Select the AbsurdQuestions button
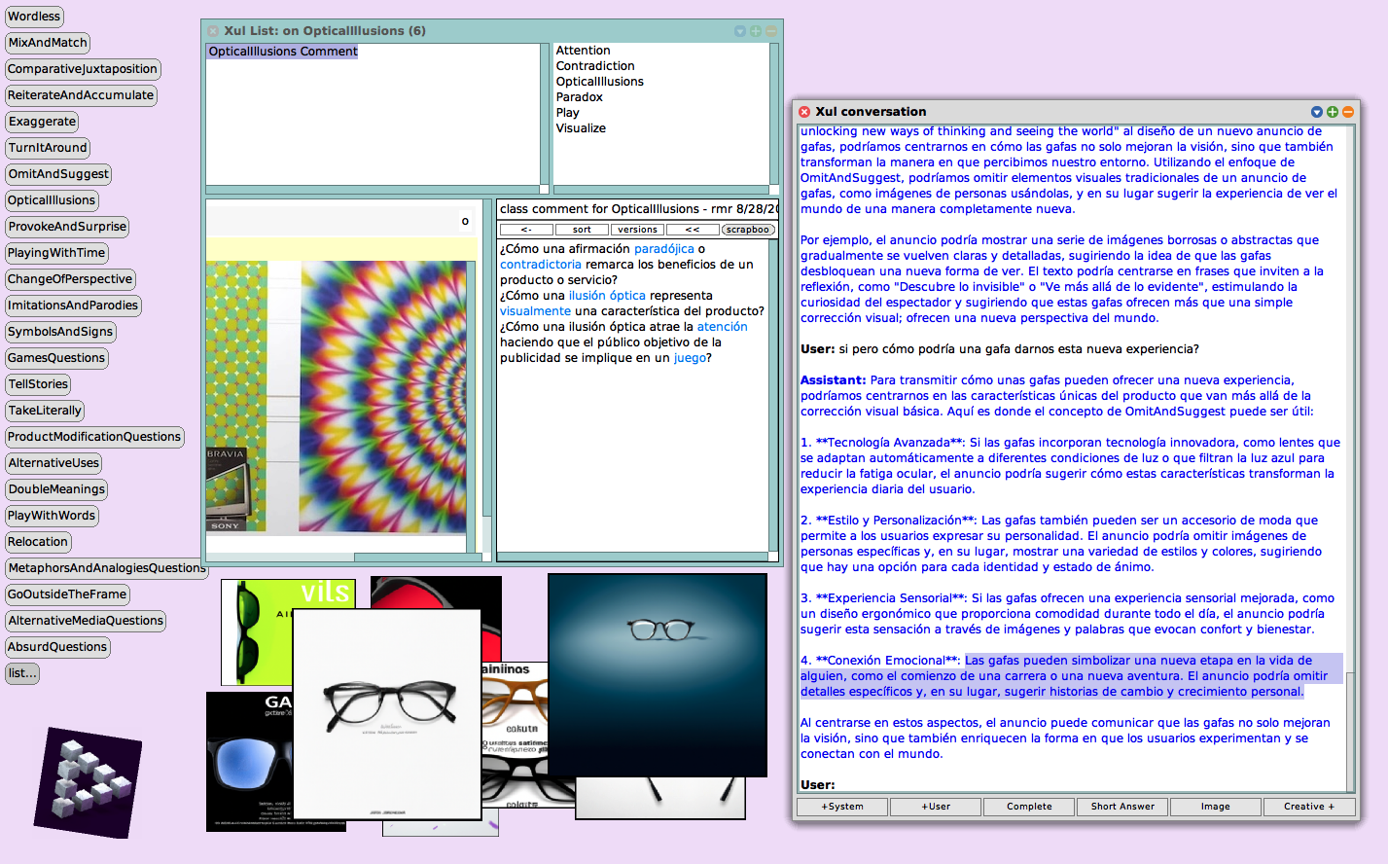The height and width of the screenshot is (864, 1388). point(57,647)
